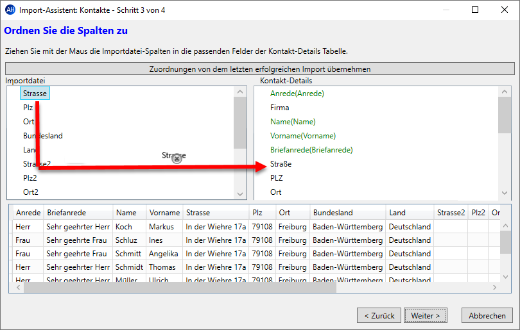Click the Weiter button
Screen dimensions: 520x330
[425, 315]
